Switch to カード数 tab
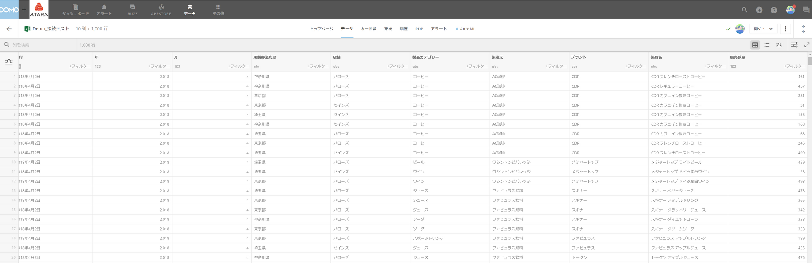812x263 pixels. coord(368,29)
